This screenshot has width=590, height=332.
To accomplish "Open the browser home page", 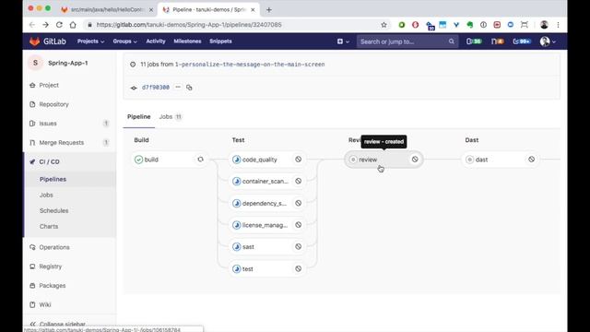I will 73,25.
